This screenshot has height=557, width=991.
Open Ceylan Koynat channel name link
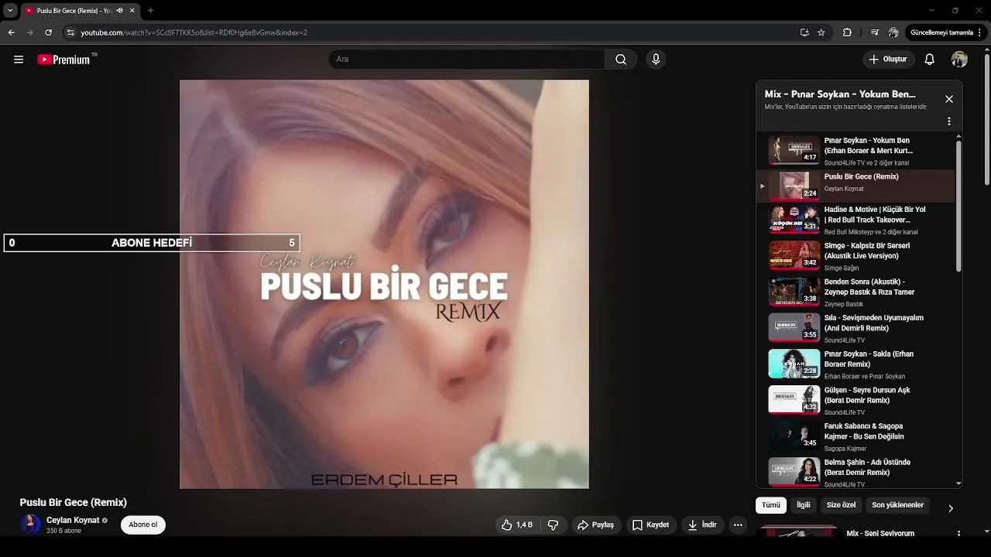73,521
